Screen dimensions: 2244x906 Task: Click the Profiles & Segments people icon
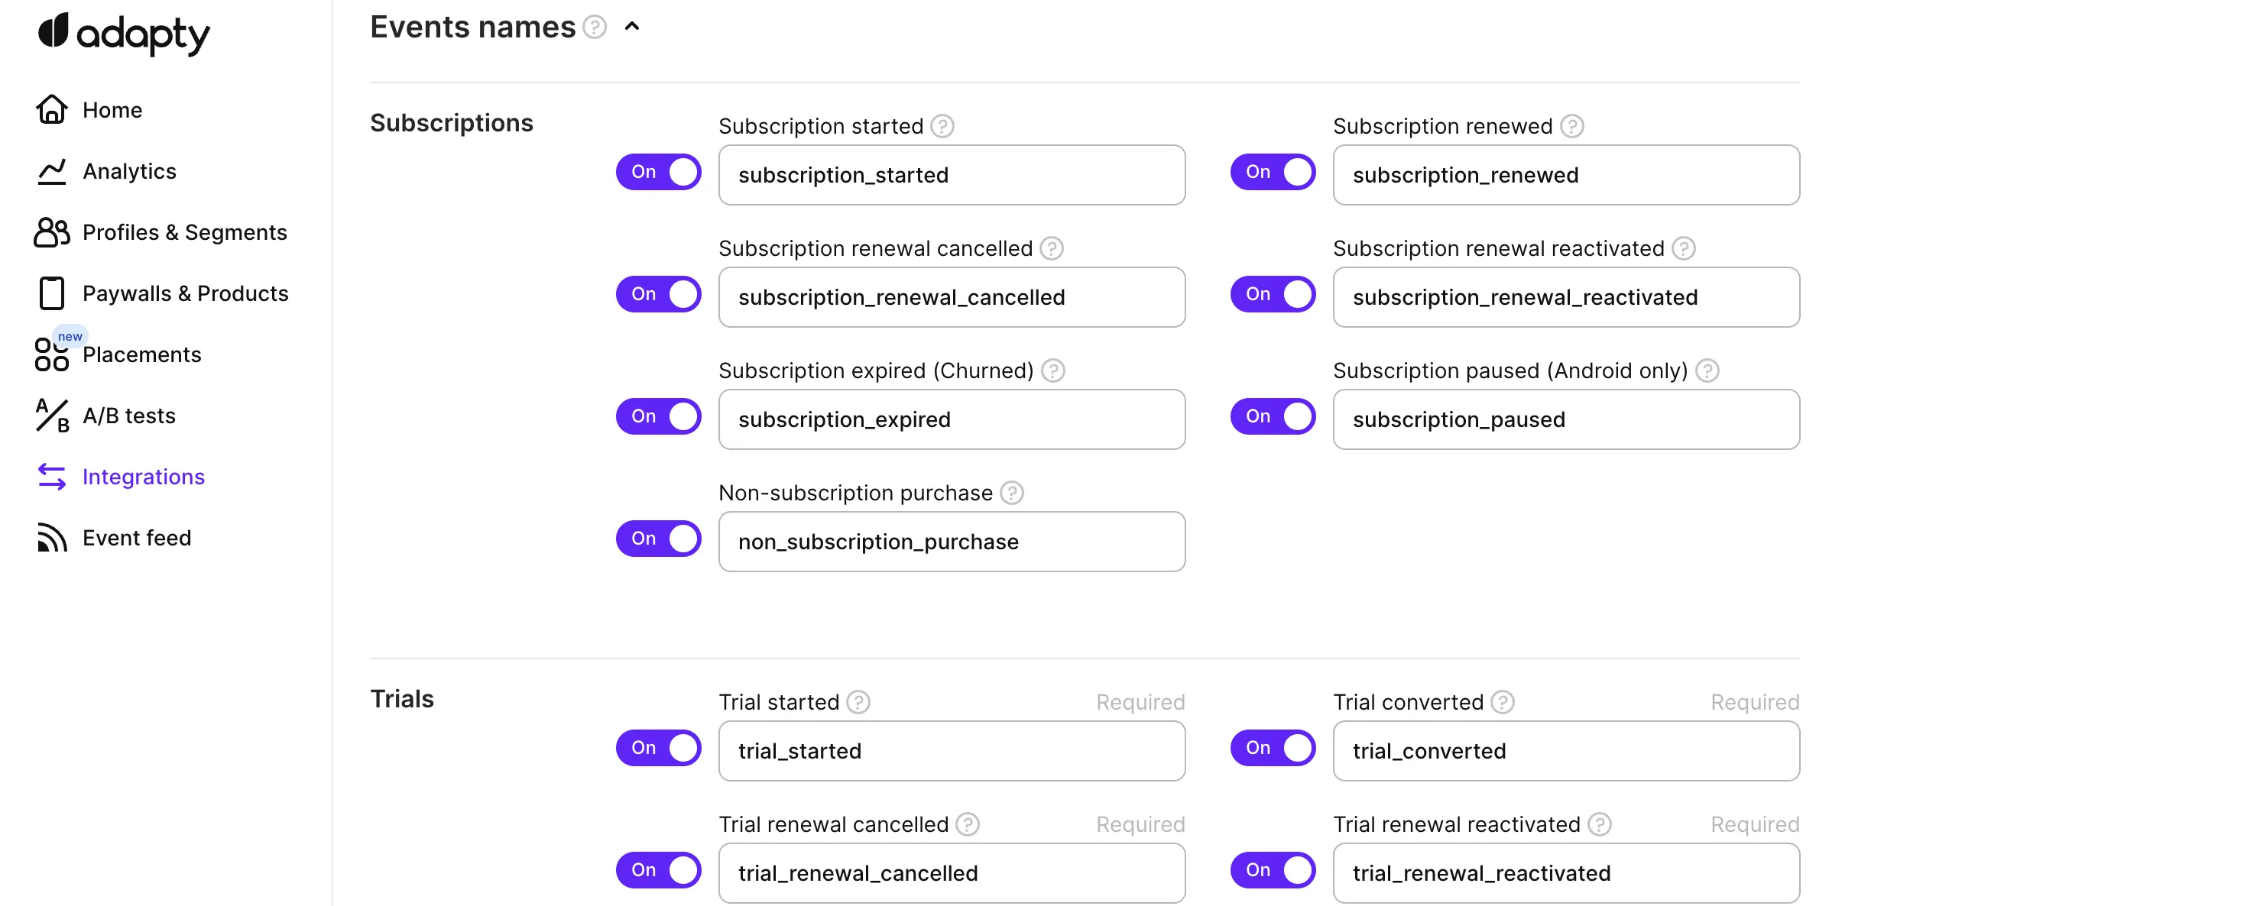pyautogui.click(x=51, y=232)
